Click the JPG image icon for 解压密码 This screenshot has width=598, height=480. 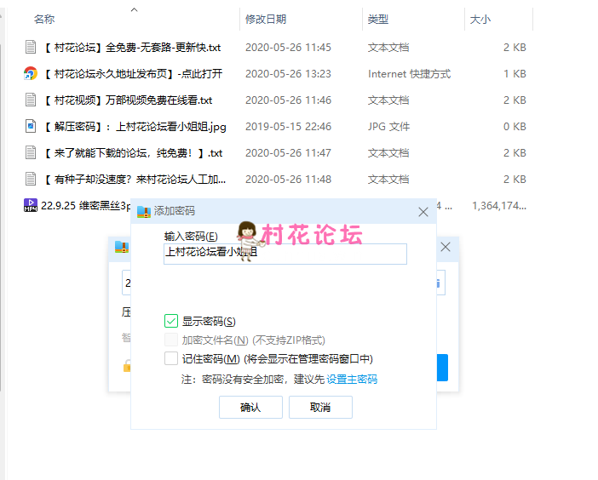coord(31,127)
